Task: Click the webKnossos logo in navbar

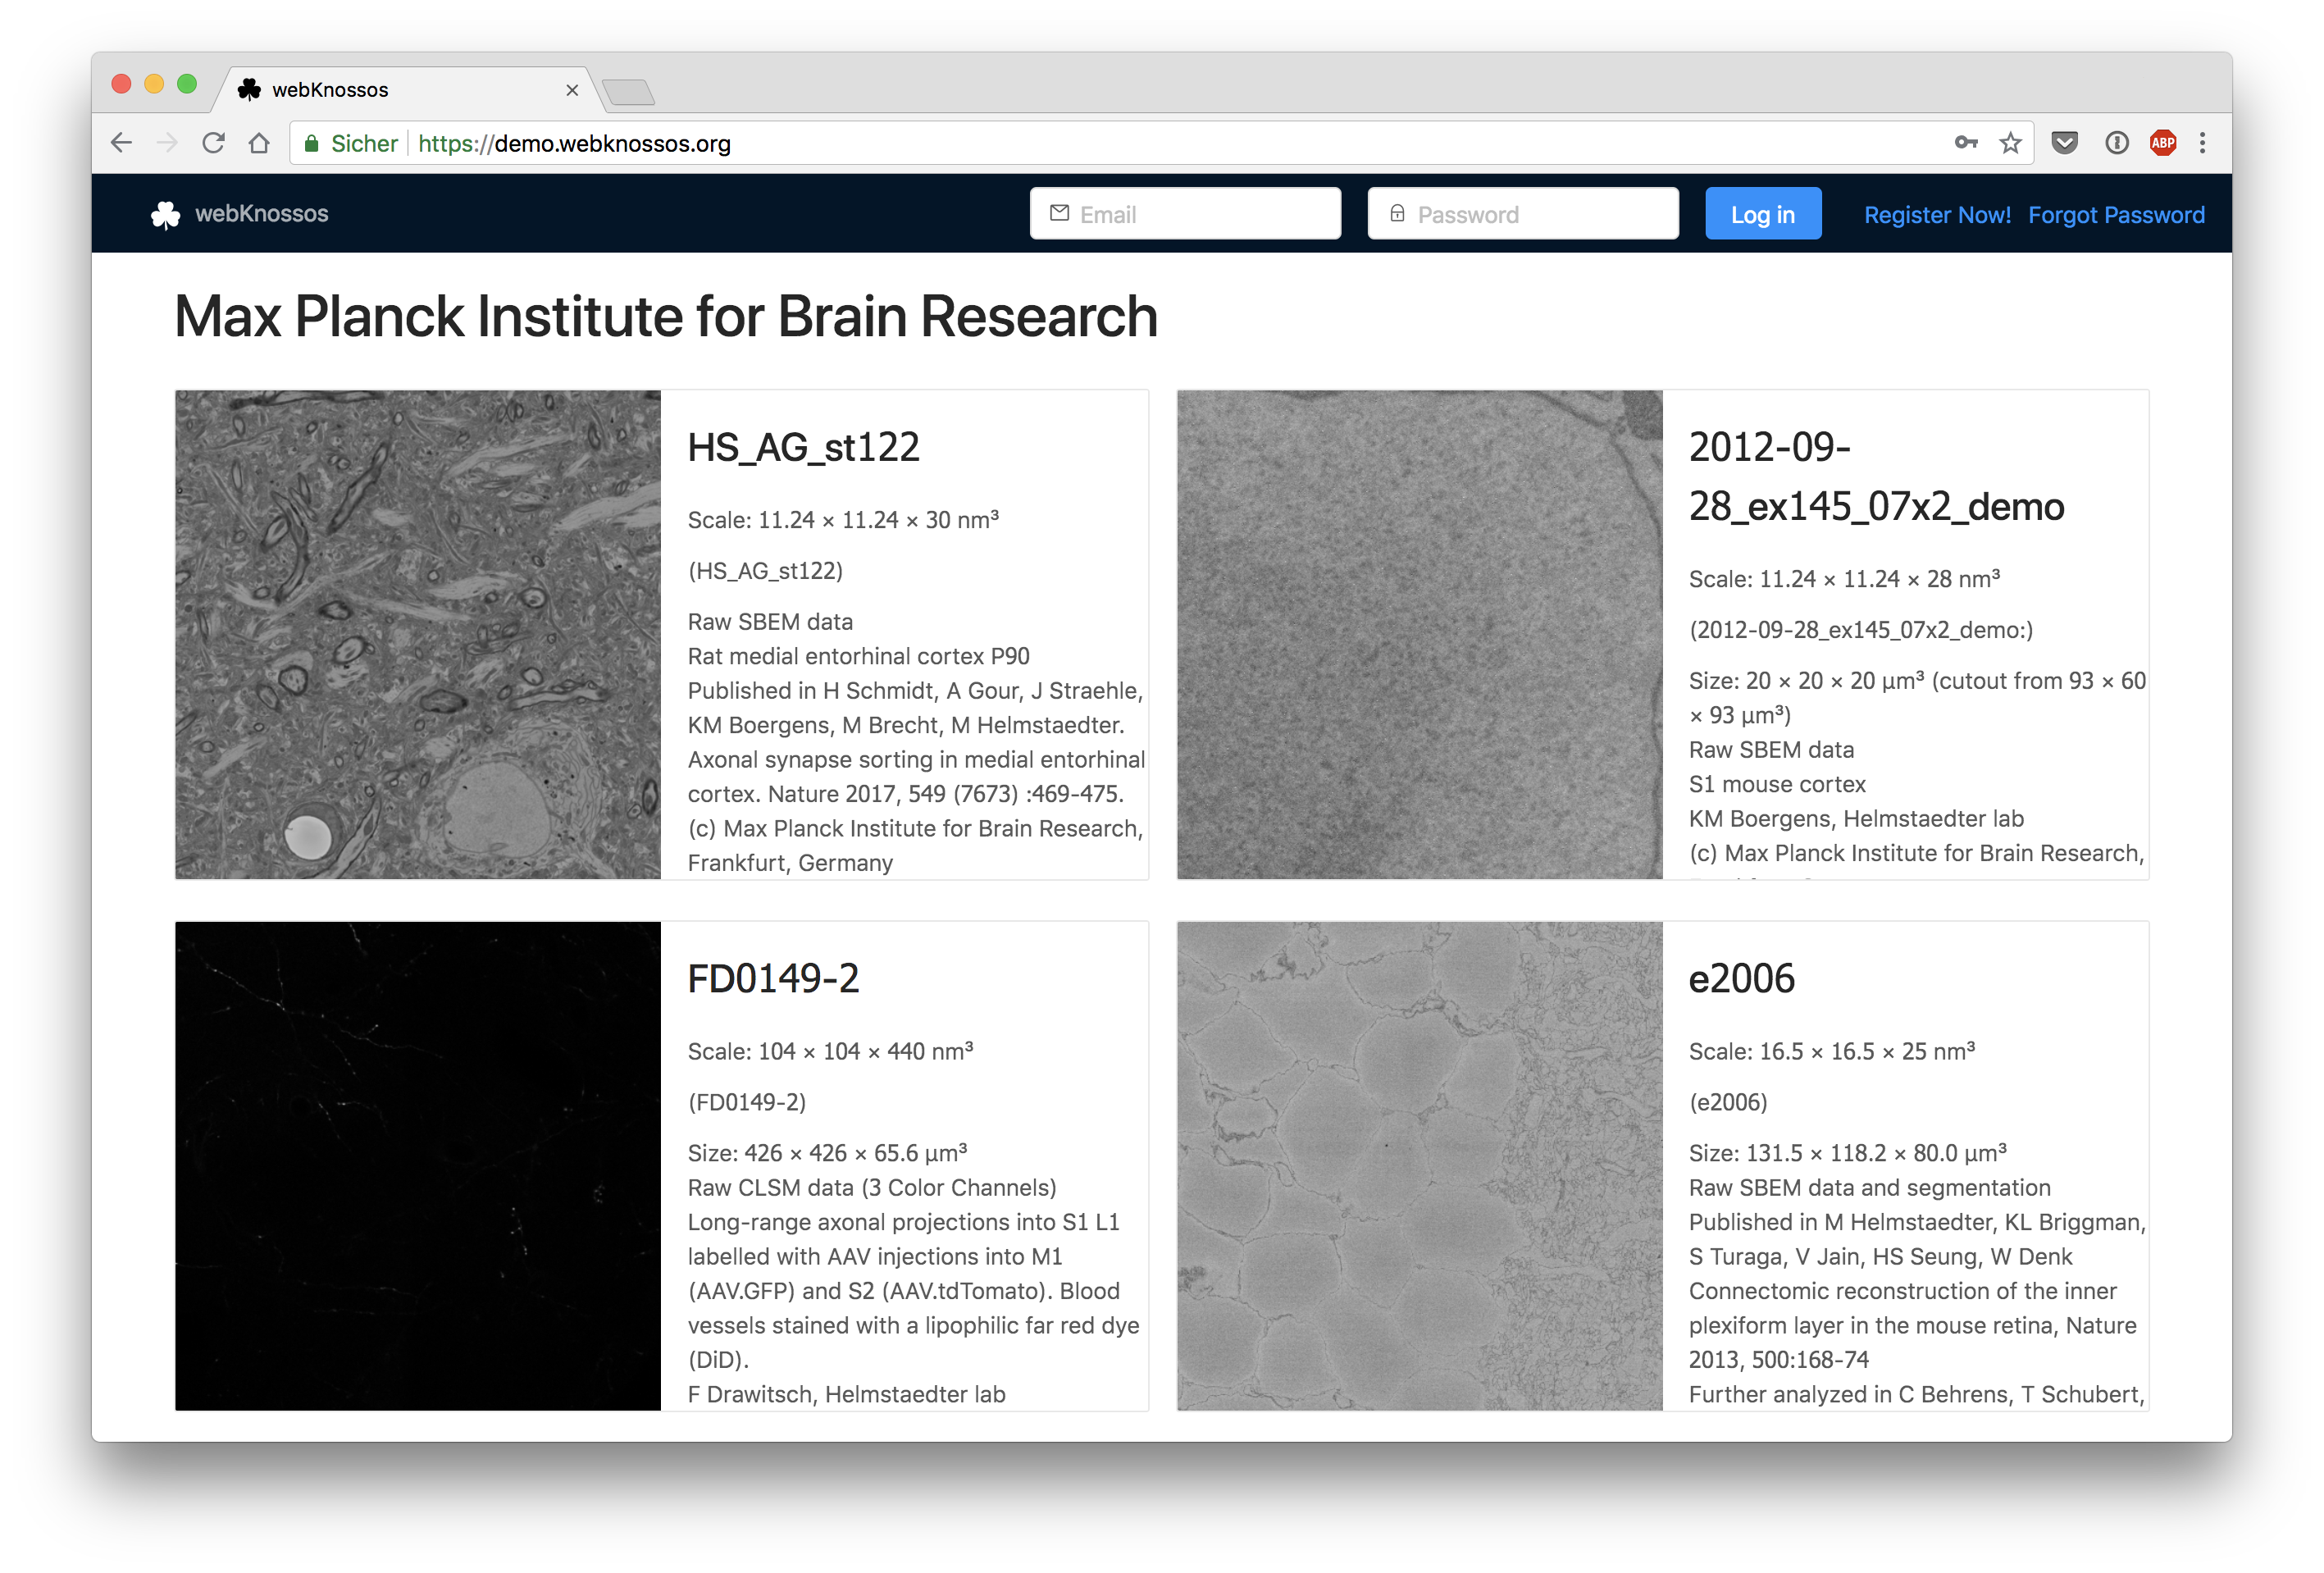Action: (x=239, y=214)
